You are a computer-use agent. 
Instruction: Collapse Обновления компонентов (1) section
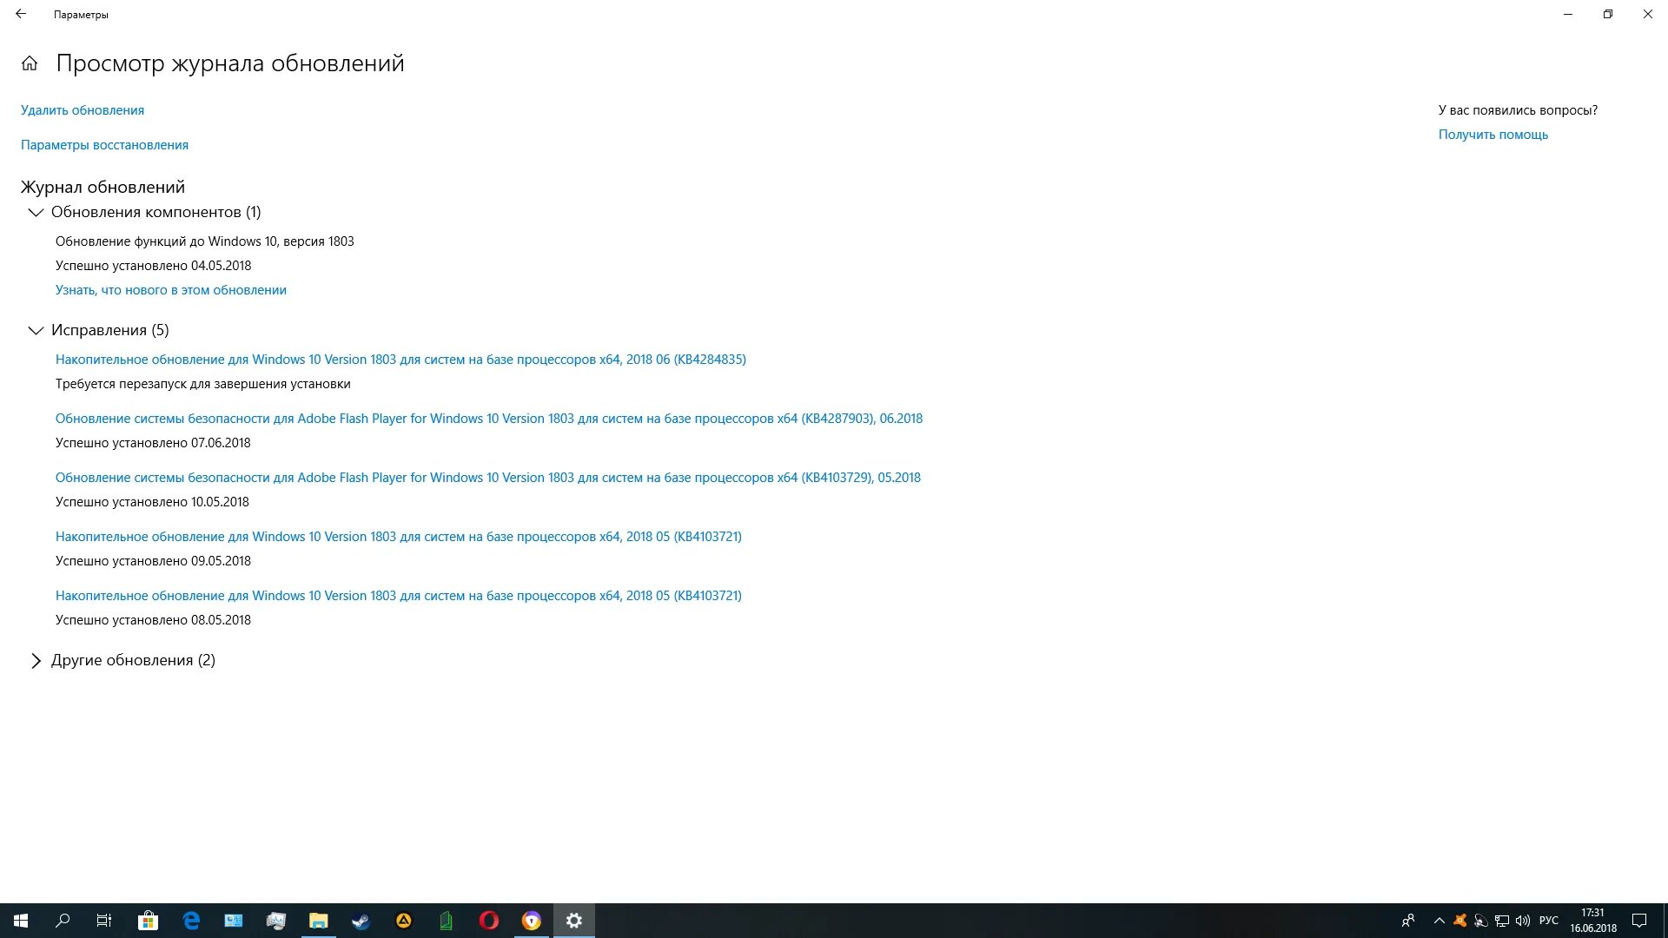click(x=36, y=212)
